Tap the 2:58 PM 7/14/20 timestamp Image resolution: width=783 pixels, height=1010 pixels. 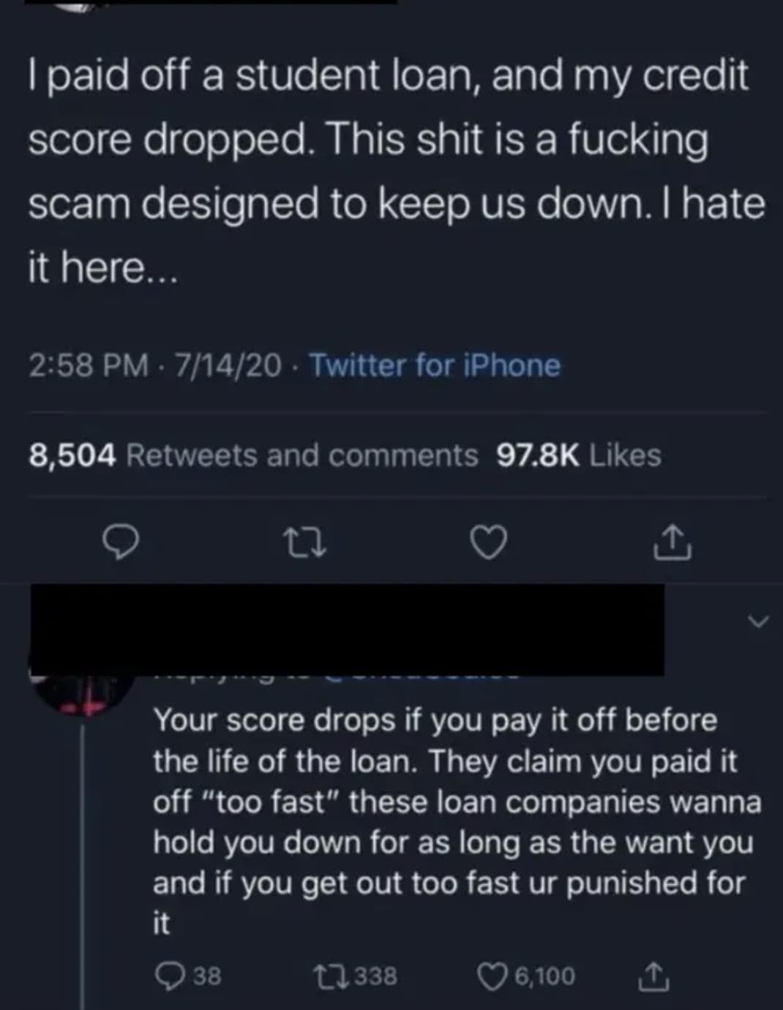[154, 365]
